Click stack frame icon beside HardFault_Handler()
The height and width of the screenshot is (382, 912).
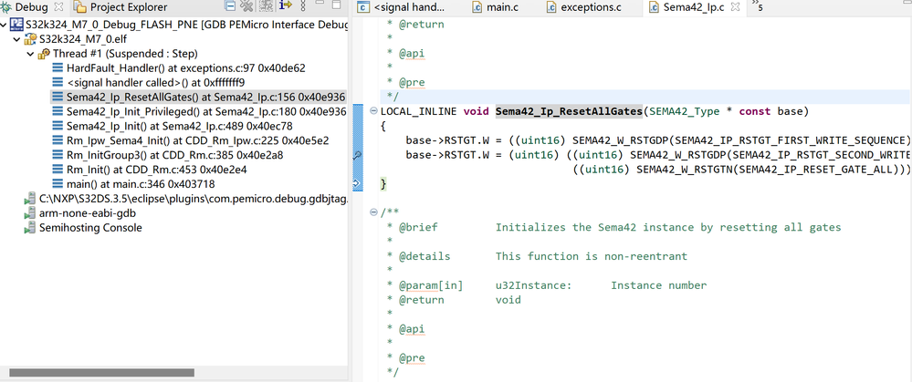tap(58, 68)
